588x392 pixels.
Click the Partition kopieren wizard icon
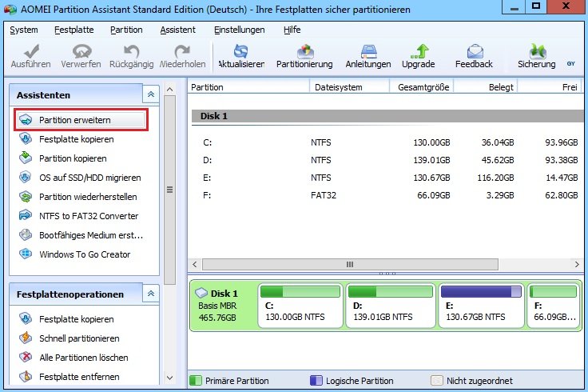[26, 158]
